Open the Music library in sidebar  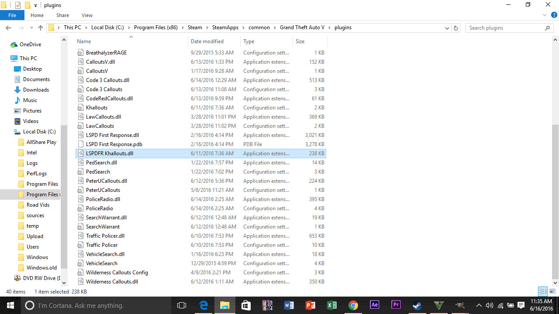pos(30,100)
